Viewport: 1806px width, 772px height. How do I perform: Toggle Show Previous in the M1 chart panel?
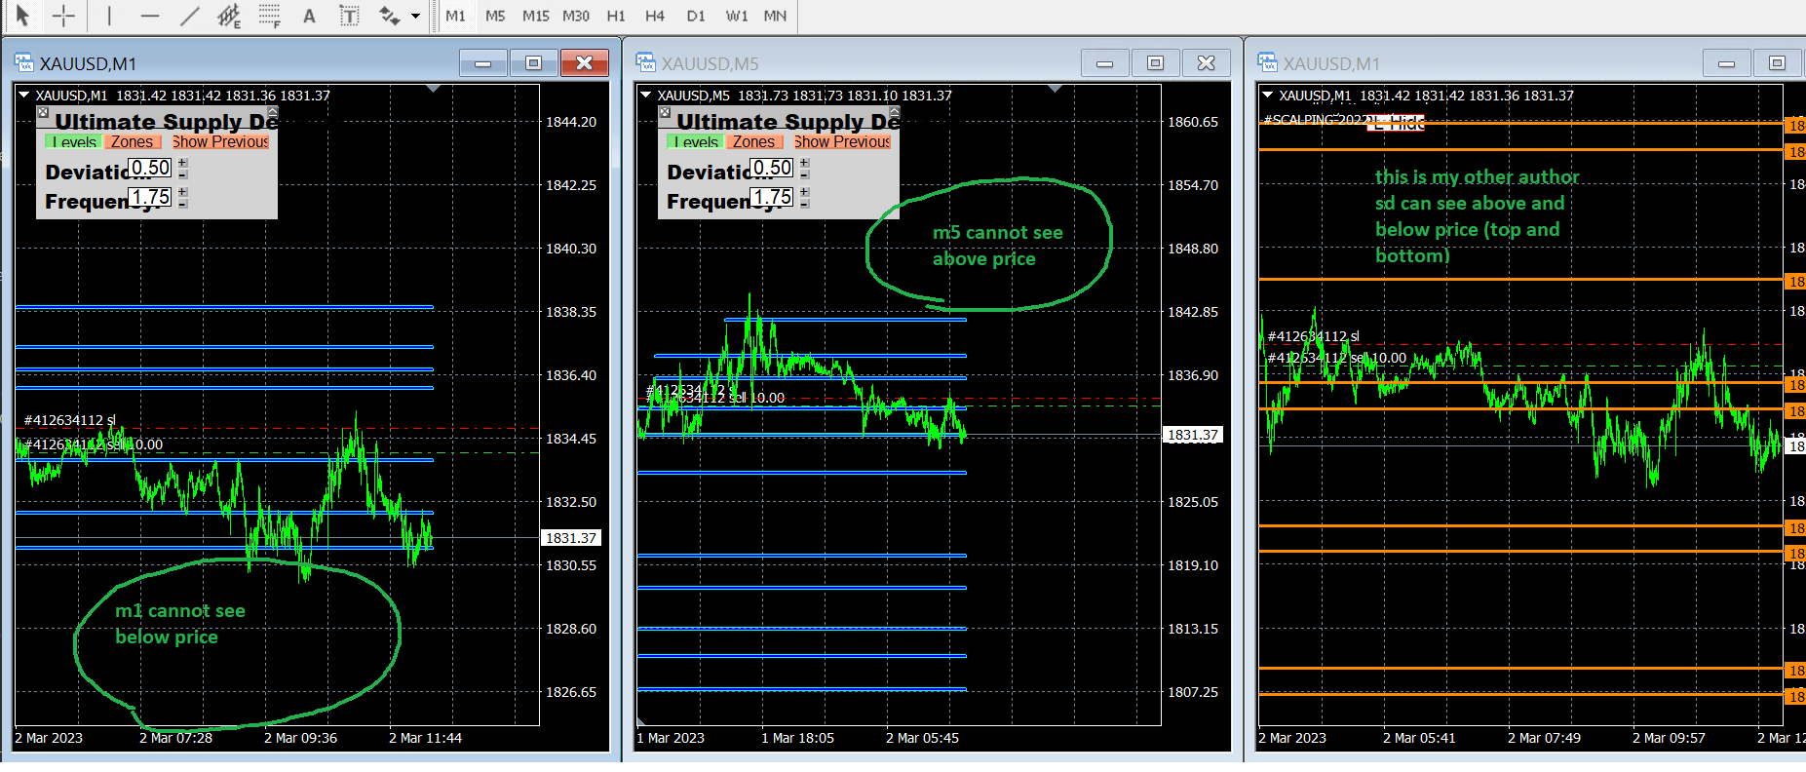[x=220, y=142]
